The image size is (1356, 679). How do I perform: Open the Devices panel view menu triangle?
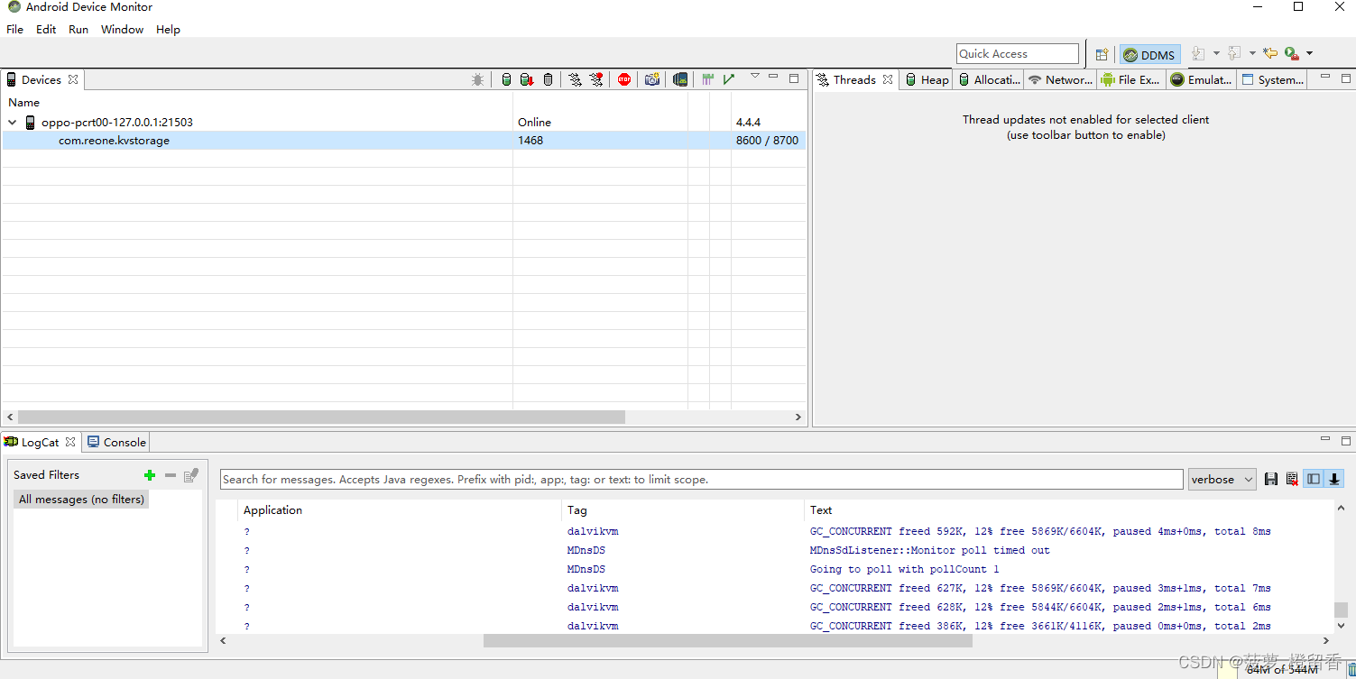[x=755, y=77]
